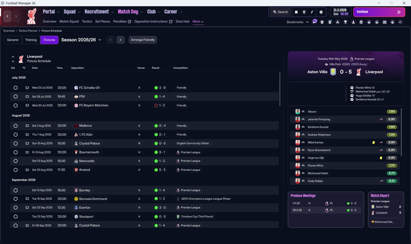Click the TV icon on Bournemouth row
Viewport: 411px width, 244px height.
click(27, 152)
